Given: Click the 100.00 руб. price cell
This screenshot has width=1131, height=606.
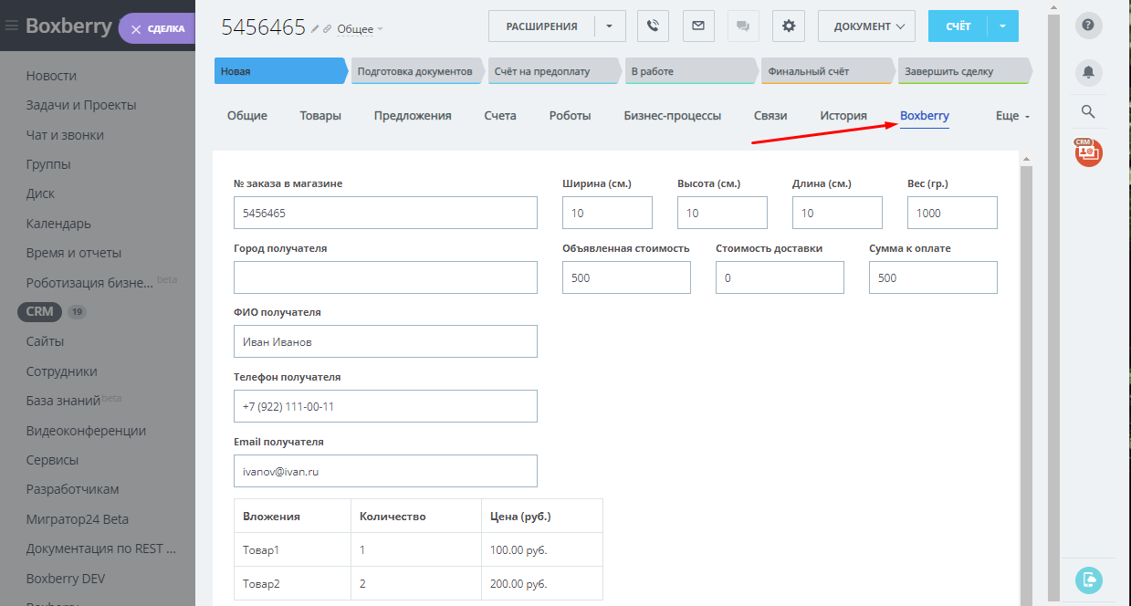Looking at the screenshot, I should 541,550.
